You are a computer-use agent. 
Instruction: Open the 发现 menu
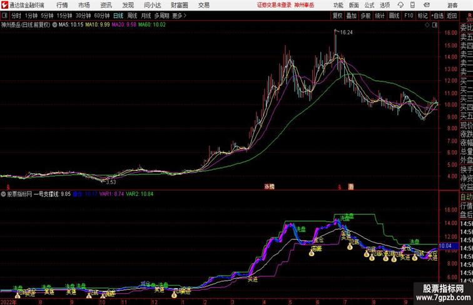point(128,5)
